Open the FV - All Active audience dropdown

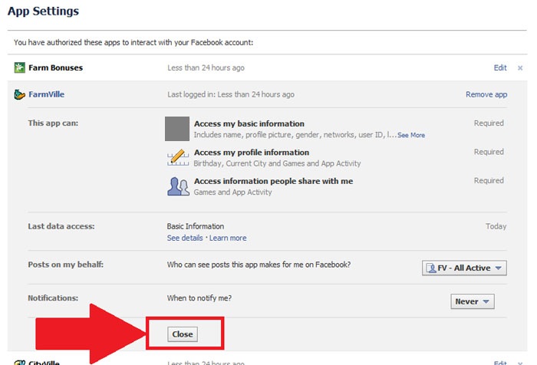click(464, 268)
